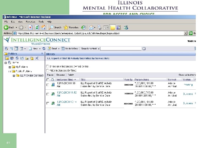Open the Edit menu
Viewport: 198px width, 148px height.
pos(13,22)
